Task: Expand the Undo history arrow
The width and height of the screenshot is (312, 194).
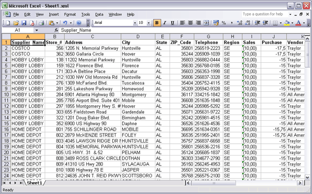Action: click(71, 23)
